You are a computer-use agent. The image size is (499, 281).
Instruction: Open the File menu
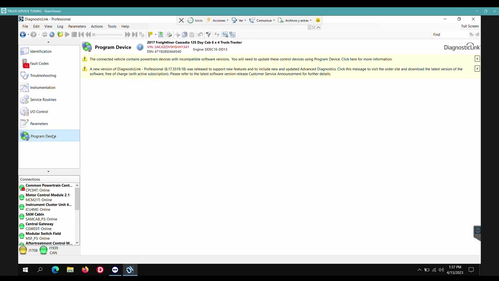click(25, 27)
